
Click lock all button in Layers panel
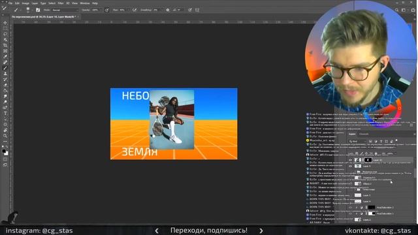pos(376,153)
